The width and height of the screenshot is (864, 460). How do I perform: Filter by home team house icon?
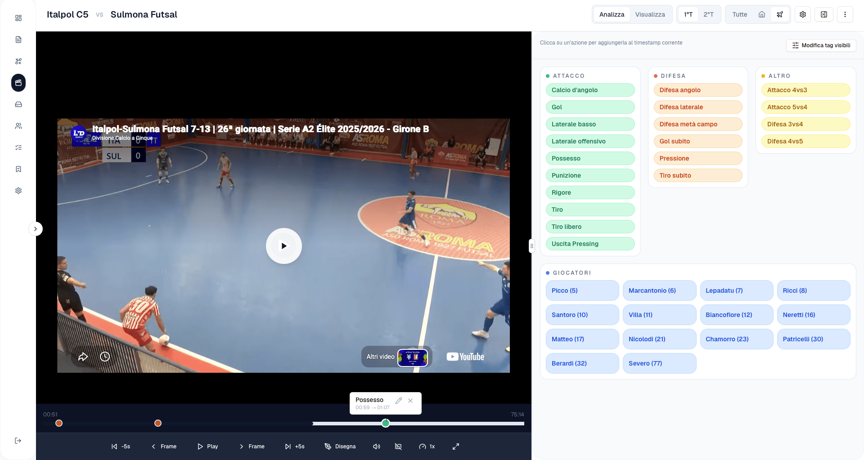(762, 14)
